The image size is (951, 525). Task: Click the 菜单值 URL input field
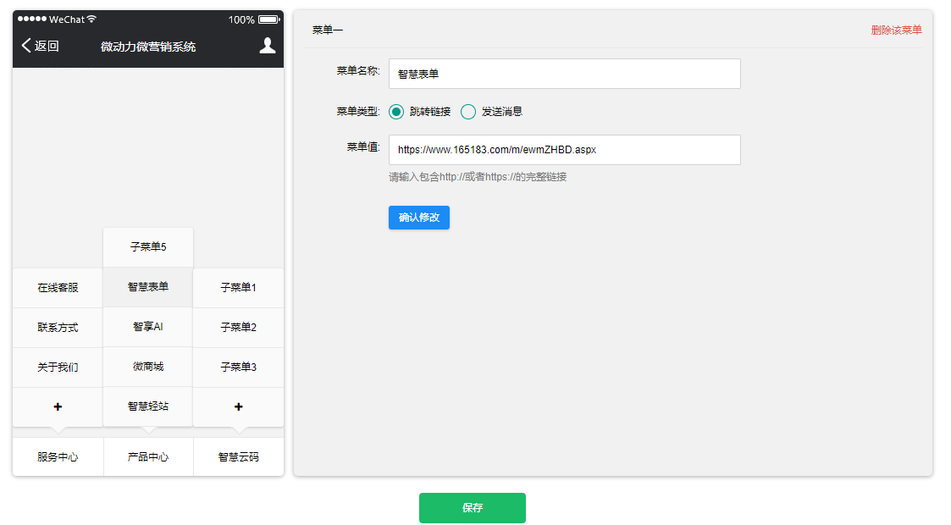pos(564,150)
